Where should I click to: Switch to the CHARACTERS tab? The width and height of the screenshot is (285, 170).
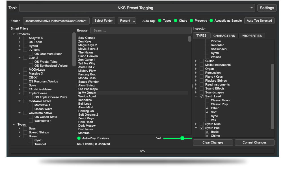224,36
